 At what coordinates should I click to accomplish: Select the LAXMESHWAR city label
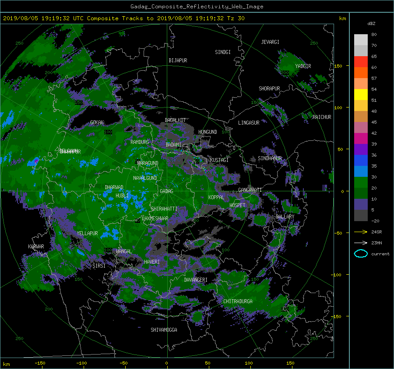[155, 219]
